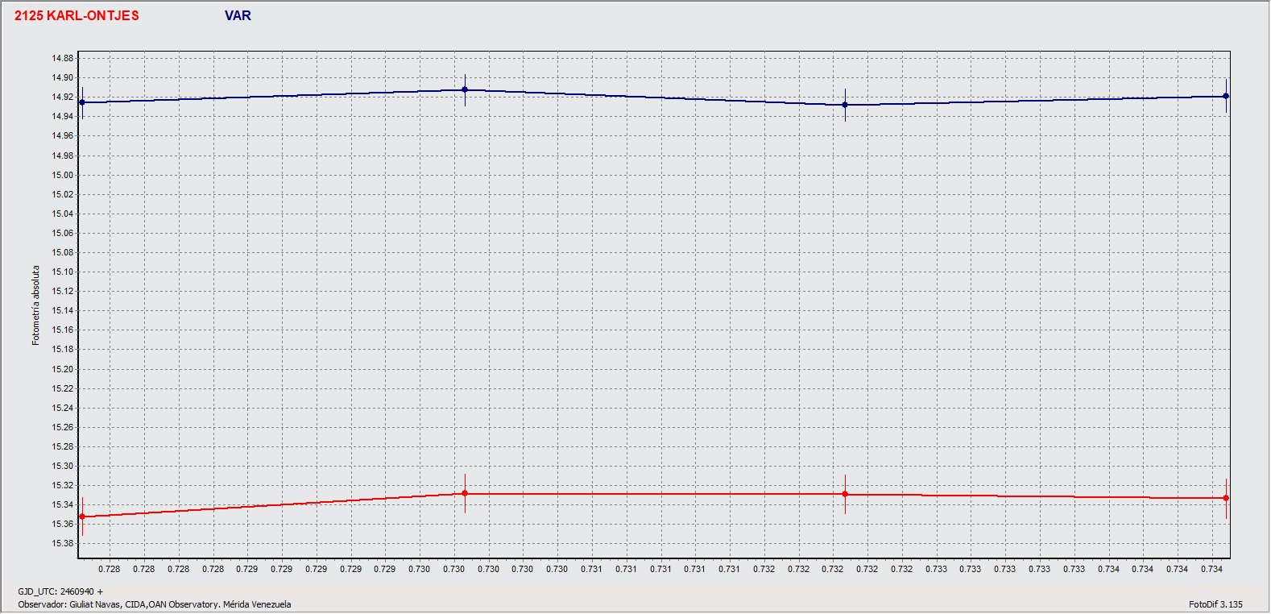The image size is (1271, 614).
Task: Click the last 0.734 x-axis tick label
Action: click(1211, 569)
